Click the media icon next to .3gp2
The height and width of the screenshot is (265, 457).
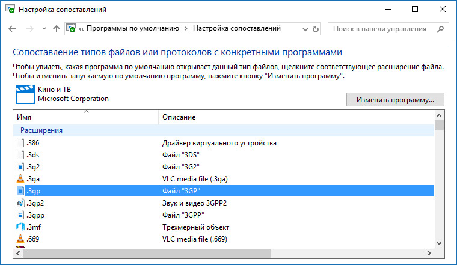(x=20, y=203)
